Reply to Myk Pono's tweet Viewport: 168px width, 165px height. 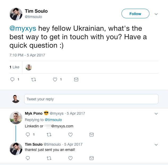click(28, 135)
